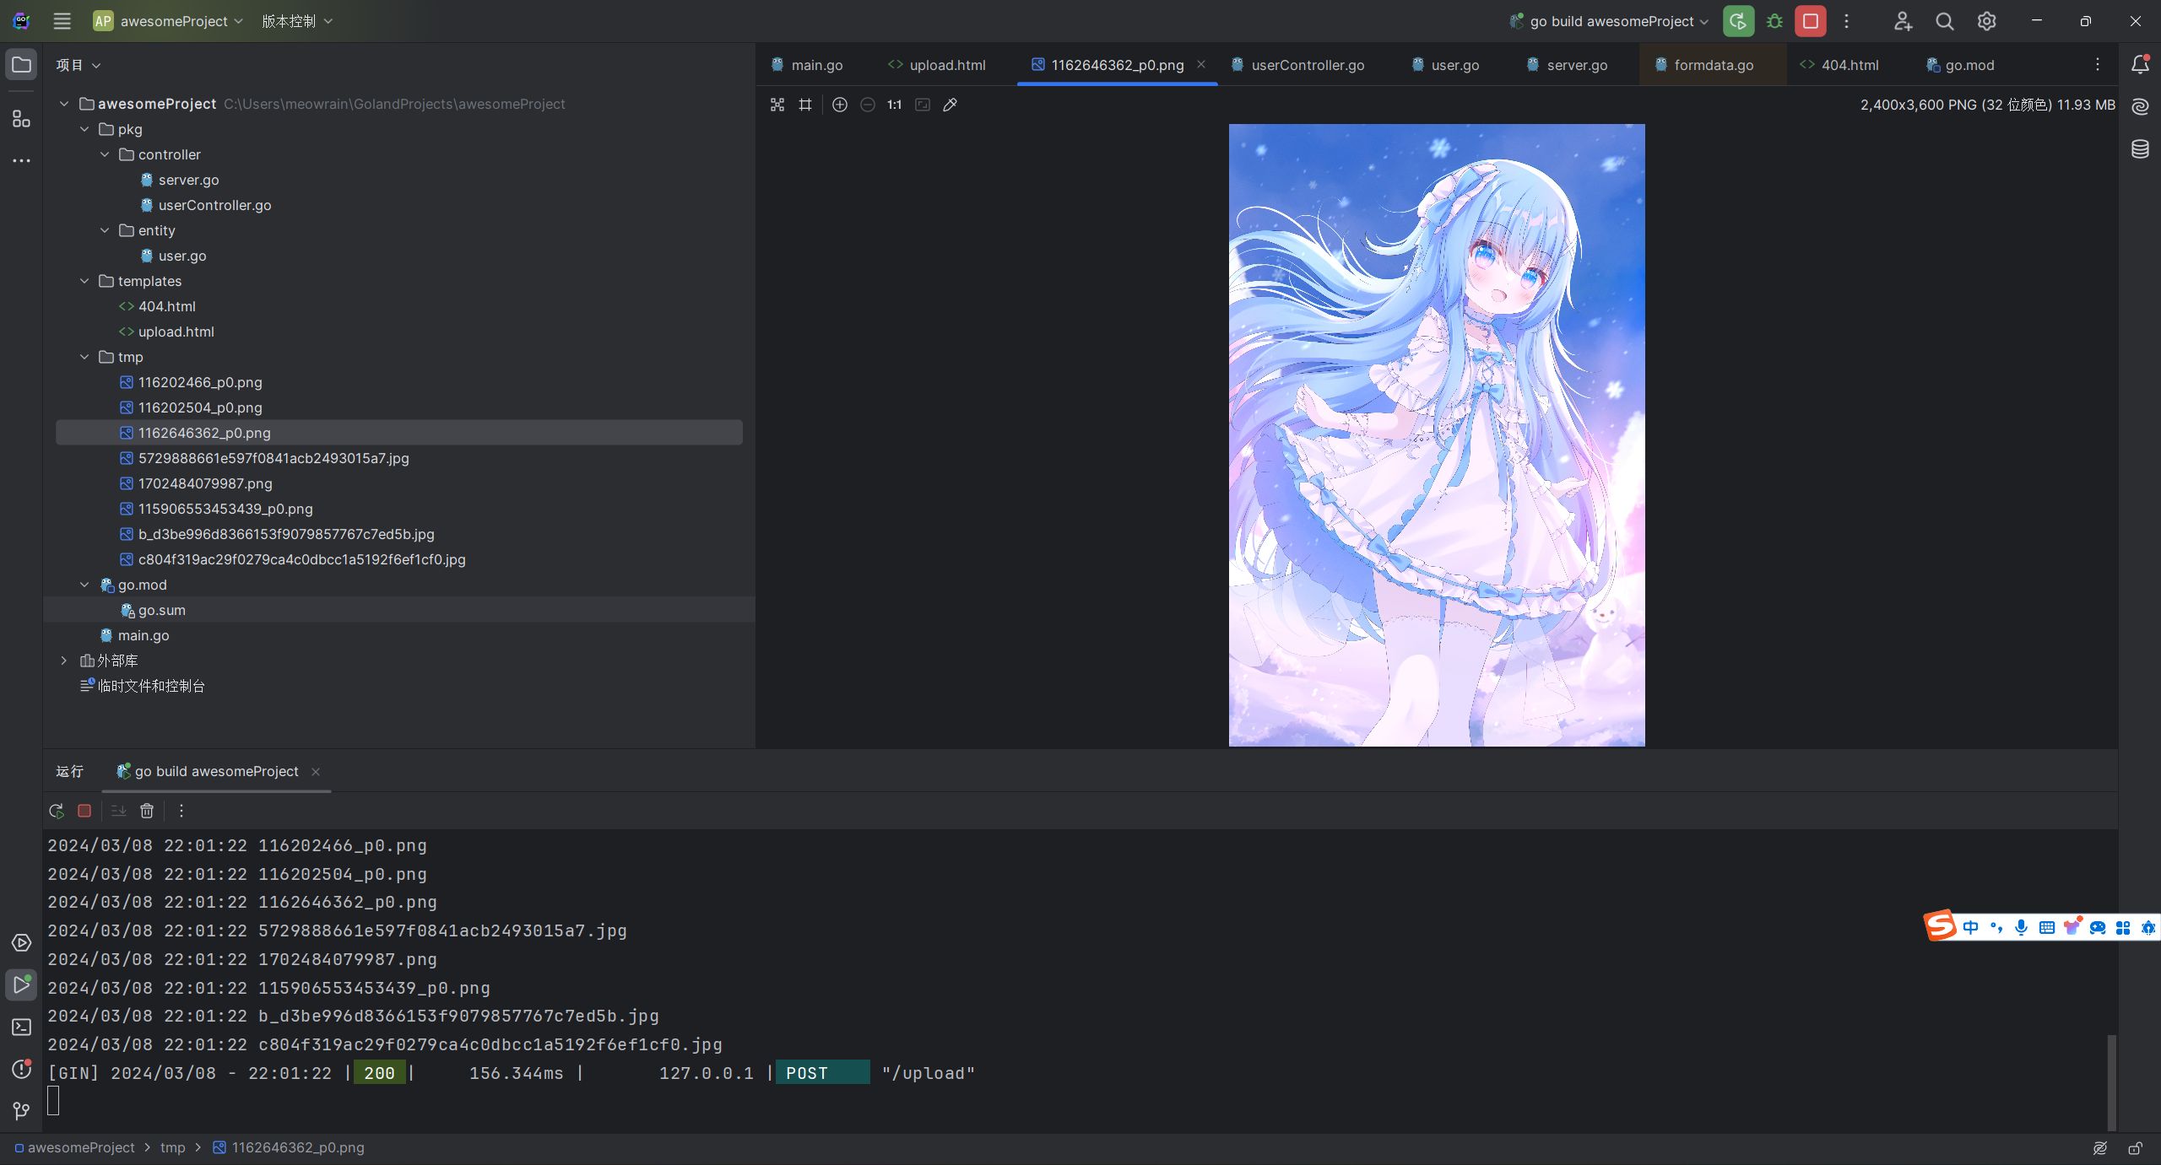
Task: Click the Debug bug icon in toolbar
Action: [1774, 21]
